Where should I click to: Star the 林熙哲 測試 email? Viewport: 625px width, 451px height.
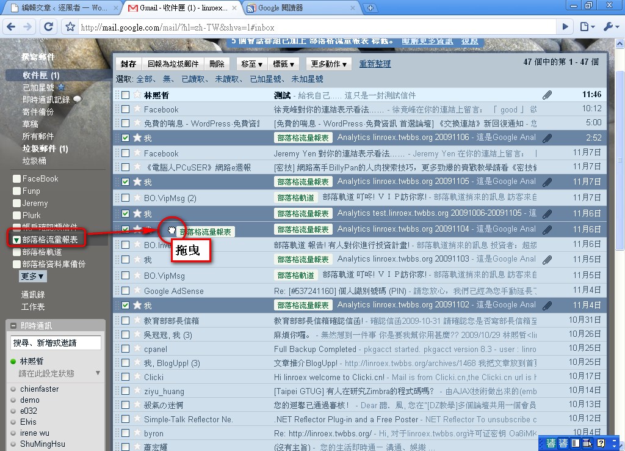137,95
